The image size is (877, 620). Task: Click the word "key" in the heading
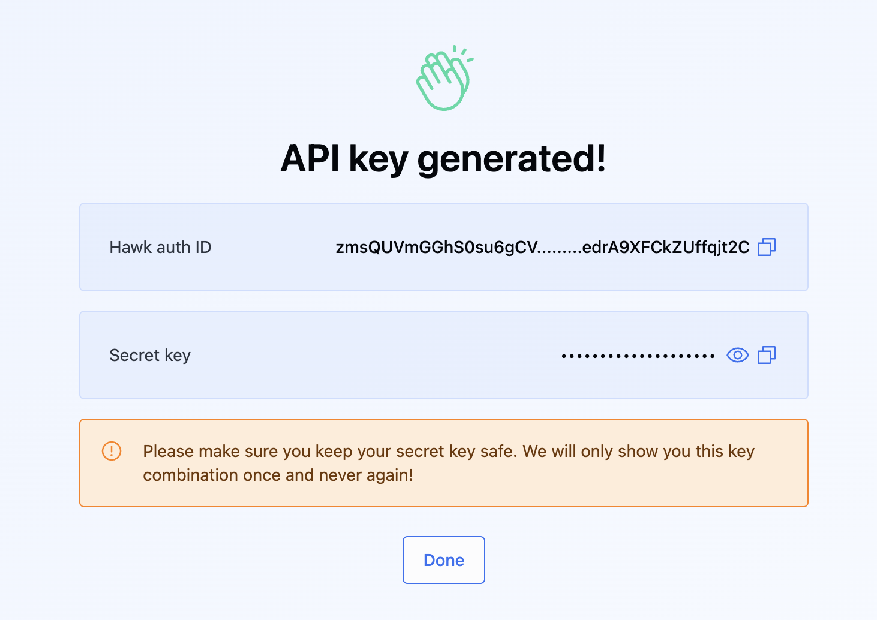pyautogui.click(x=378, y=159)
